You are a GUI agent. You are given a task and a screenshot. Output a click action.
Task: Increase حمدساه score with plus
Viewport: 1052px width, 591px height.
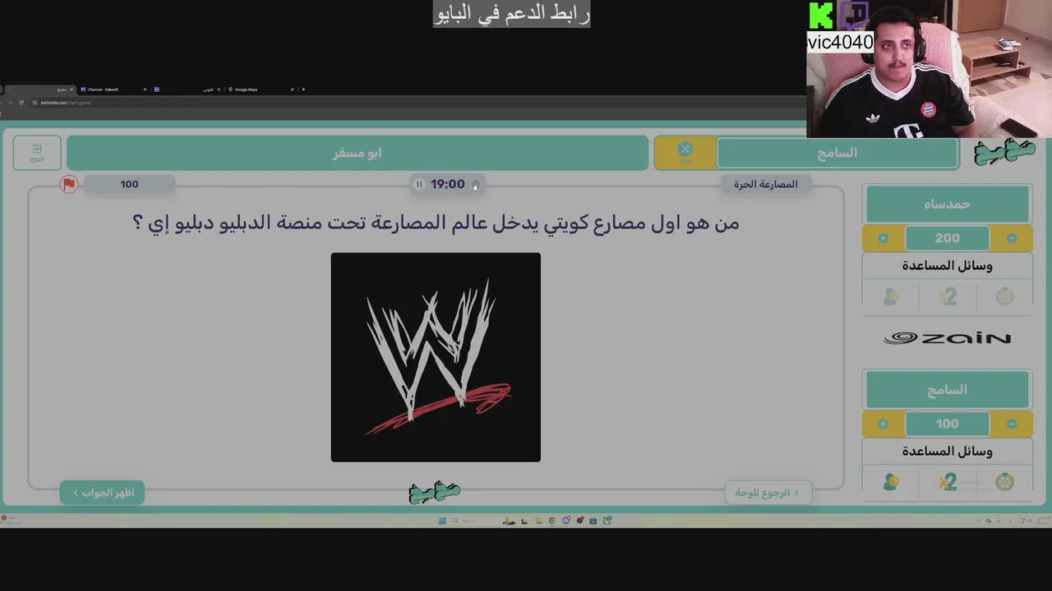pos(883,238)
